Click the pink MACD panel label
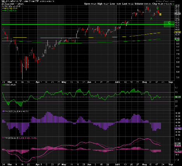 click(19, 138)
